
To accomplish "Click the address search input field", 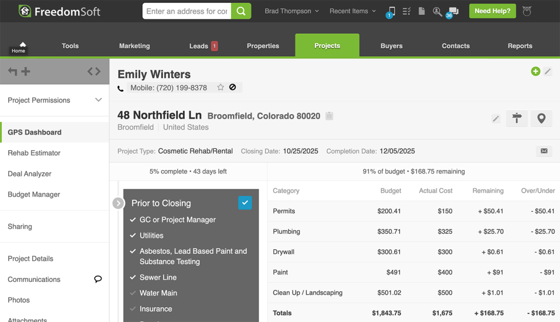I will click(x=187, y=11).
